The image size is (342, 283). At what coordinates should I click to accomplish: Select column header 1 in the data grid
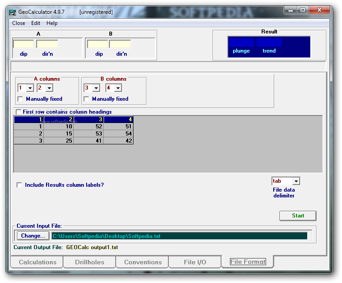pos(29,119)
